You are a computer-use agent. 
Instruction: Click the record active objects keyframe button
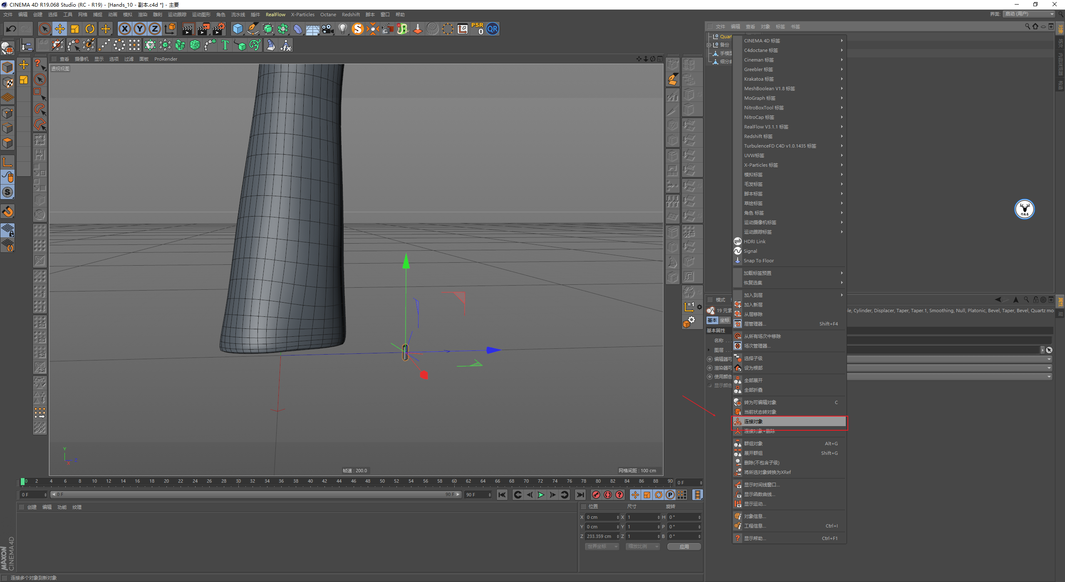(596, 495)
